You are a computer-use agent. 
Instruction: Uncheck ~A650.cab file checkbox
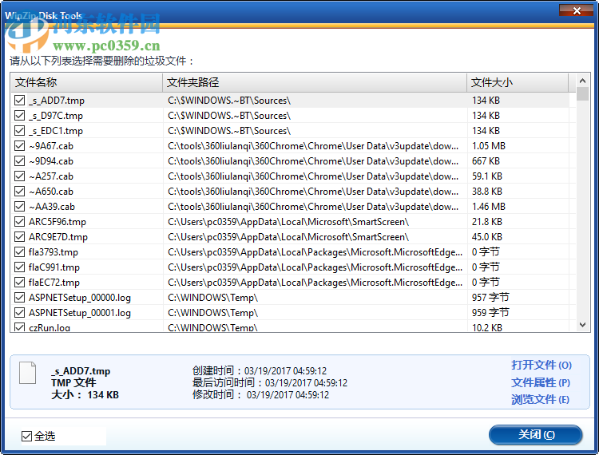point(19,192)
